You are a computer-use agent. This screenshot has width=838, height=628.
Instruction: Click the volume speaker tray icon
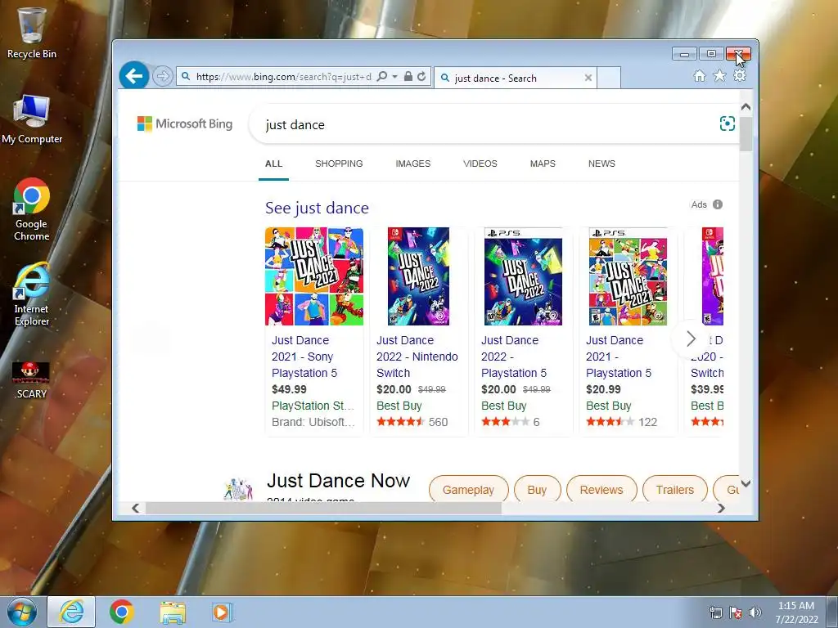point(755,612)
